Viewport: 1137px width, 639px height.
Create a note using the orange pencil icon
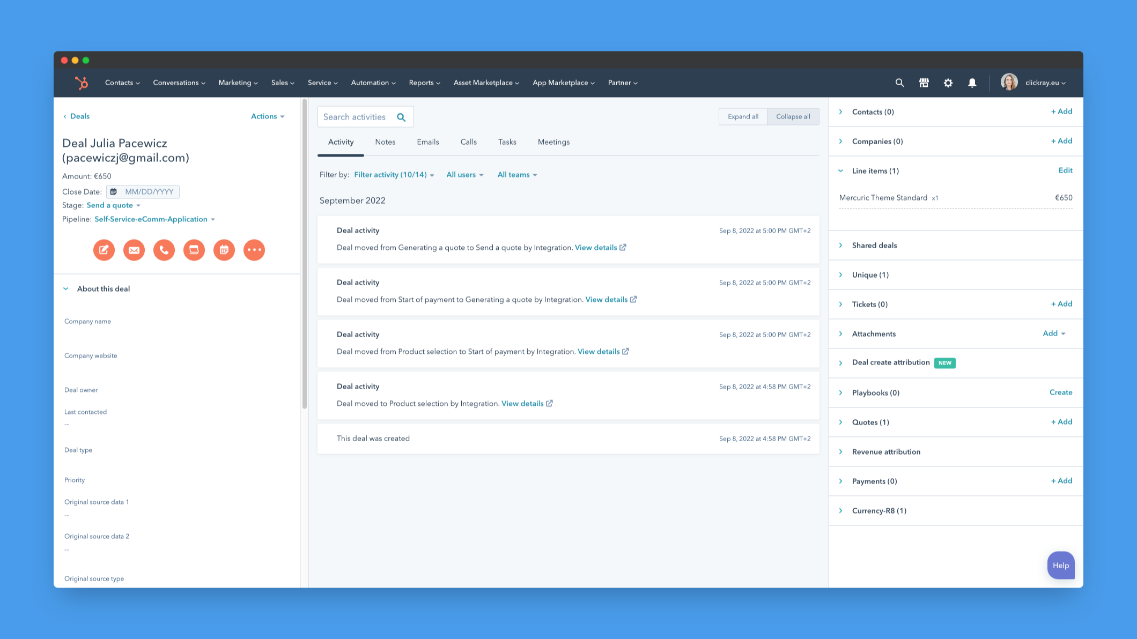point(104,250)
